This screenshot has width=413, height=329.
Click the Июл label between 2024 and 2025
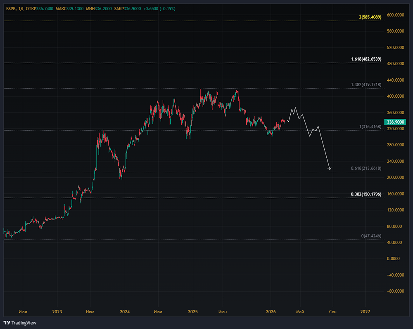tap(158, 312)
